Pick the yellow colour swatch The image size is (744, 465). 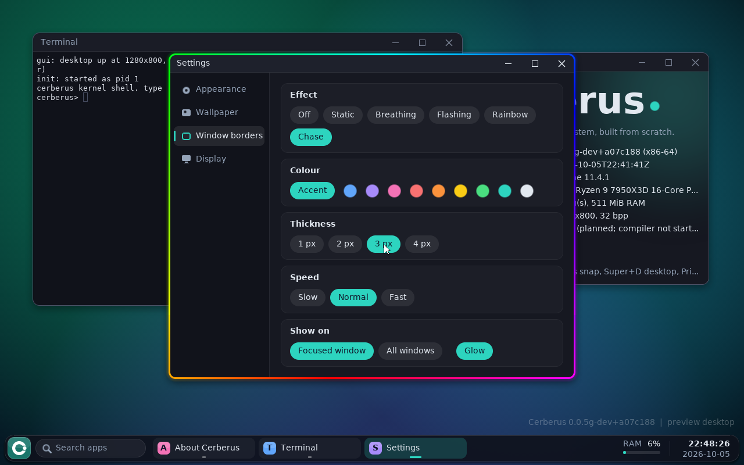tap(460, 191)
